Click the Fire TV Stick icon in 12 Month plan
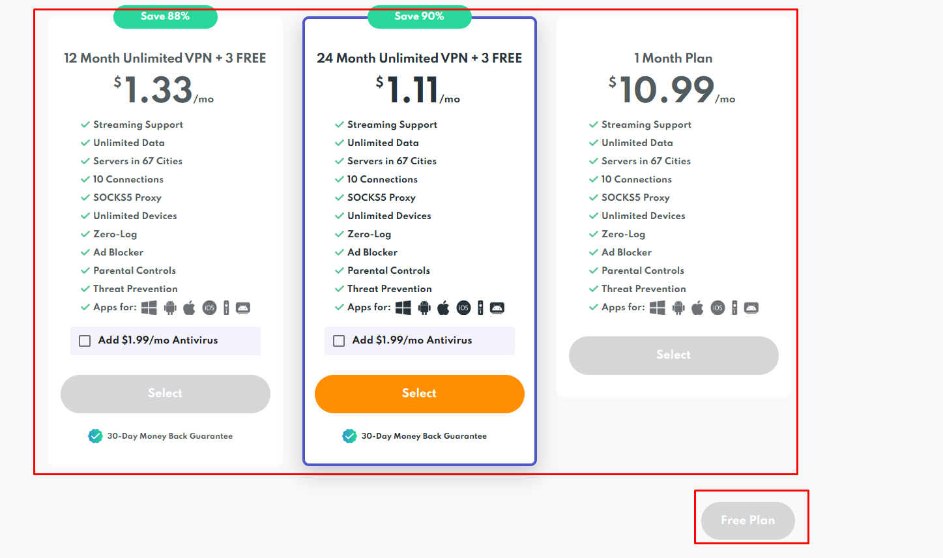Image resolution: width=943 pixels, height=558 pixels. pos(226,307)
